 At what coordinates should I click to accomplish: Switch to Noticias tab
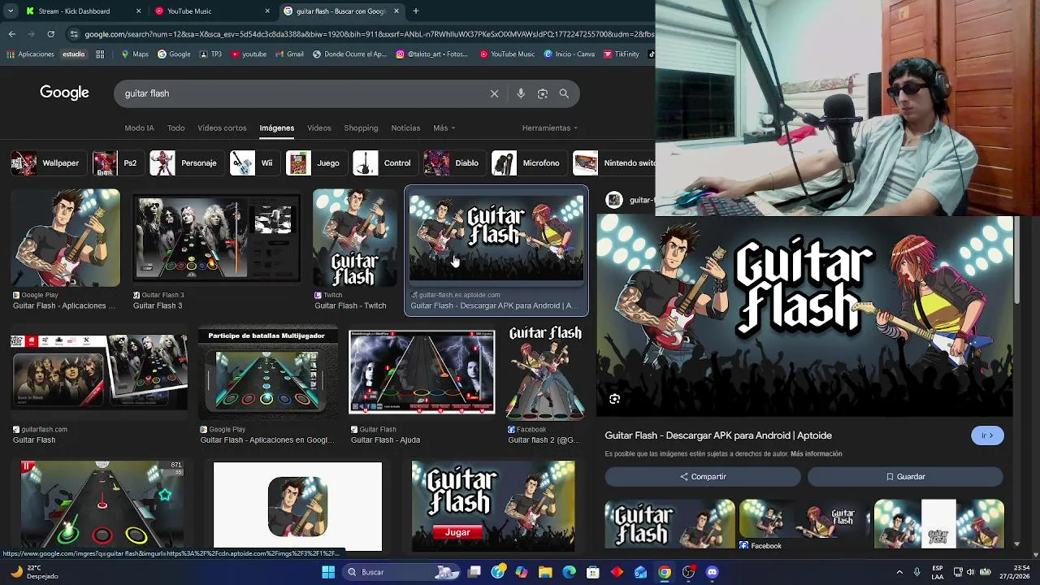point(405,128)
